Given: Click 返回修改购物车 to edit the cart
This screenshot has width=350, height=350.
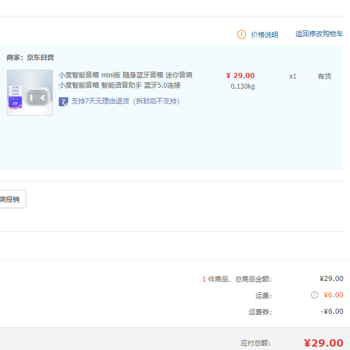Looking at the screenshot, I should 319,34.
